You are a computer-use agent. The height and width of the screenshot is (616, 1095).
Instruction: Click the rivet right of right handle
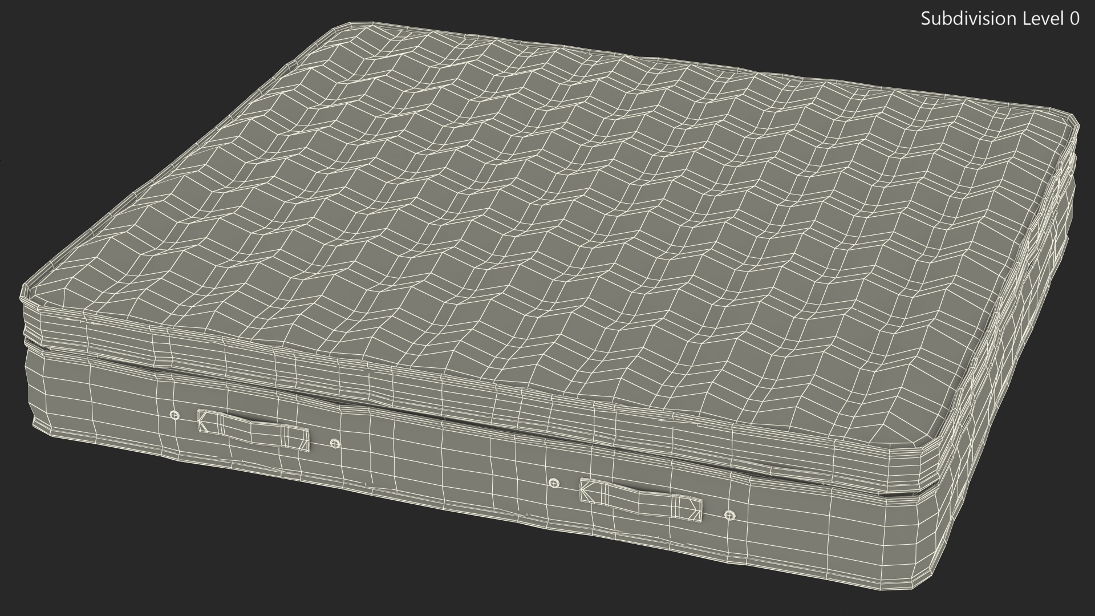[x=729, y=515]
